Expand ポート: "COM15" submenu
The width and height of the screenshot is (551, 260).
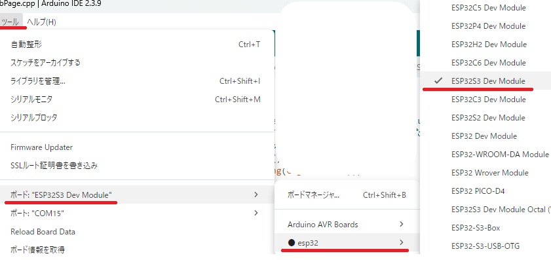coord(137,213)
